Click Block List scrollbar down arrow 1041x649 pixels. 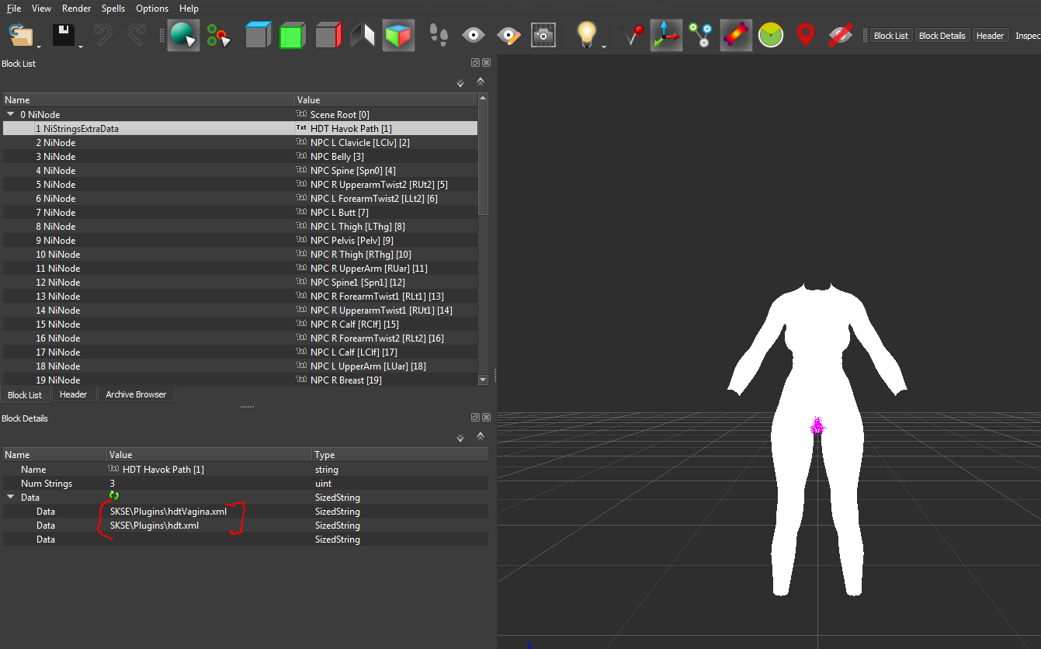[483, 380]
